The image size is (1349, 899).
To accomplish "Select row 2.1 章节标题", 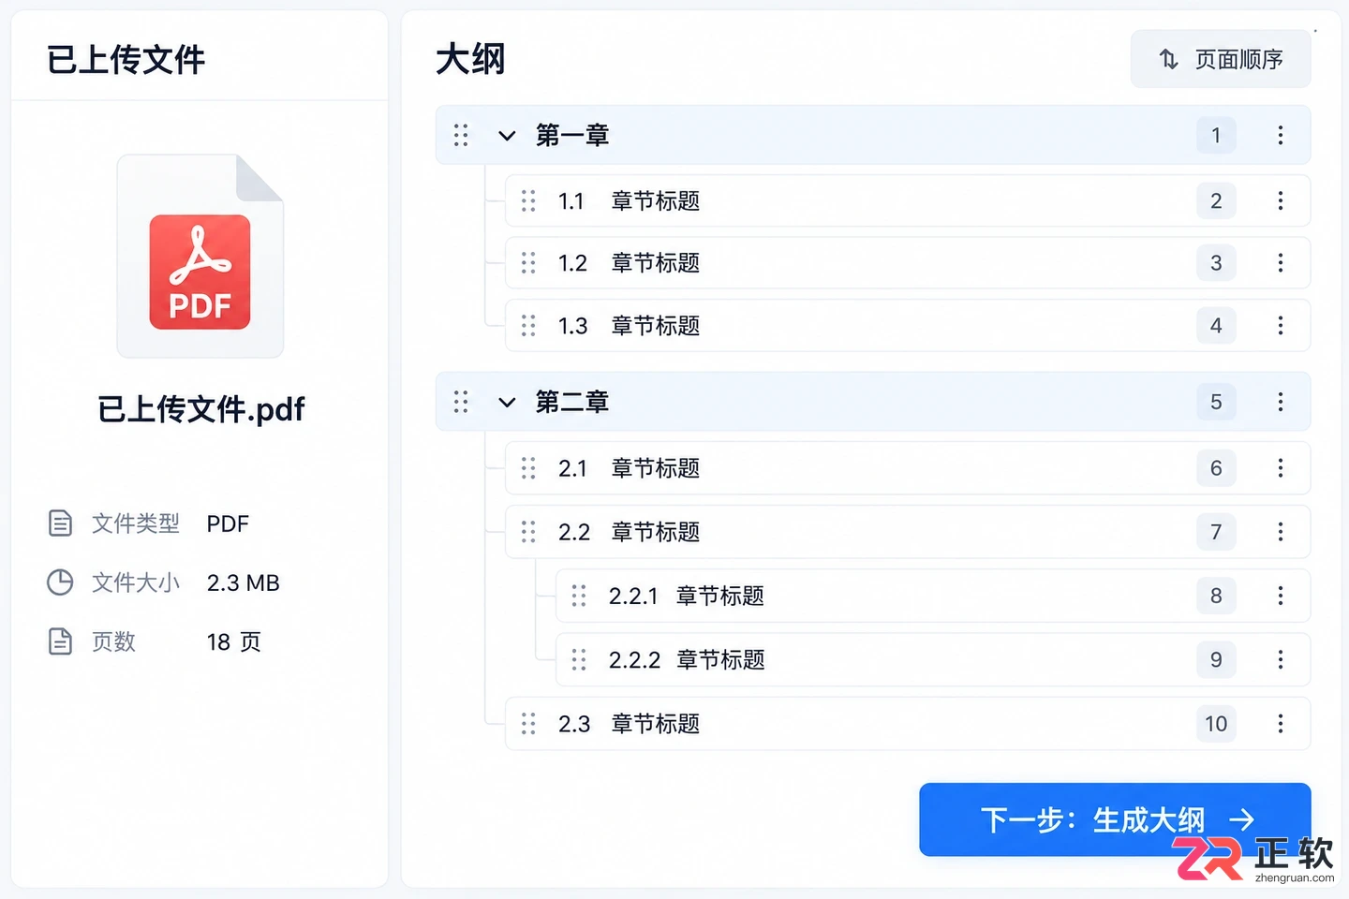I will click(x=907, y=468).
